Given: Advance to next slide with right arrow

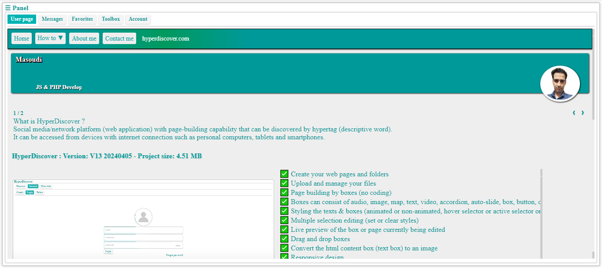Looking at the screenshot, I should point(583,113).
